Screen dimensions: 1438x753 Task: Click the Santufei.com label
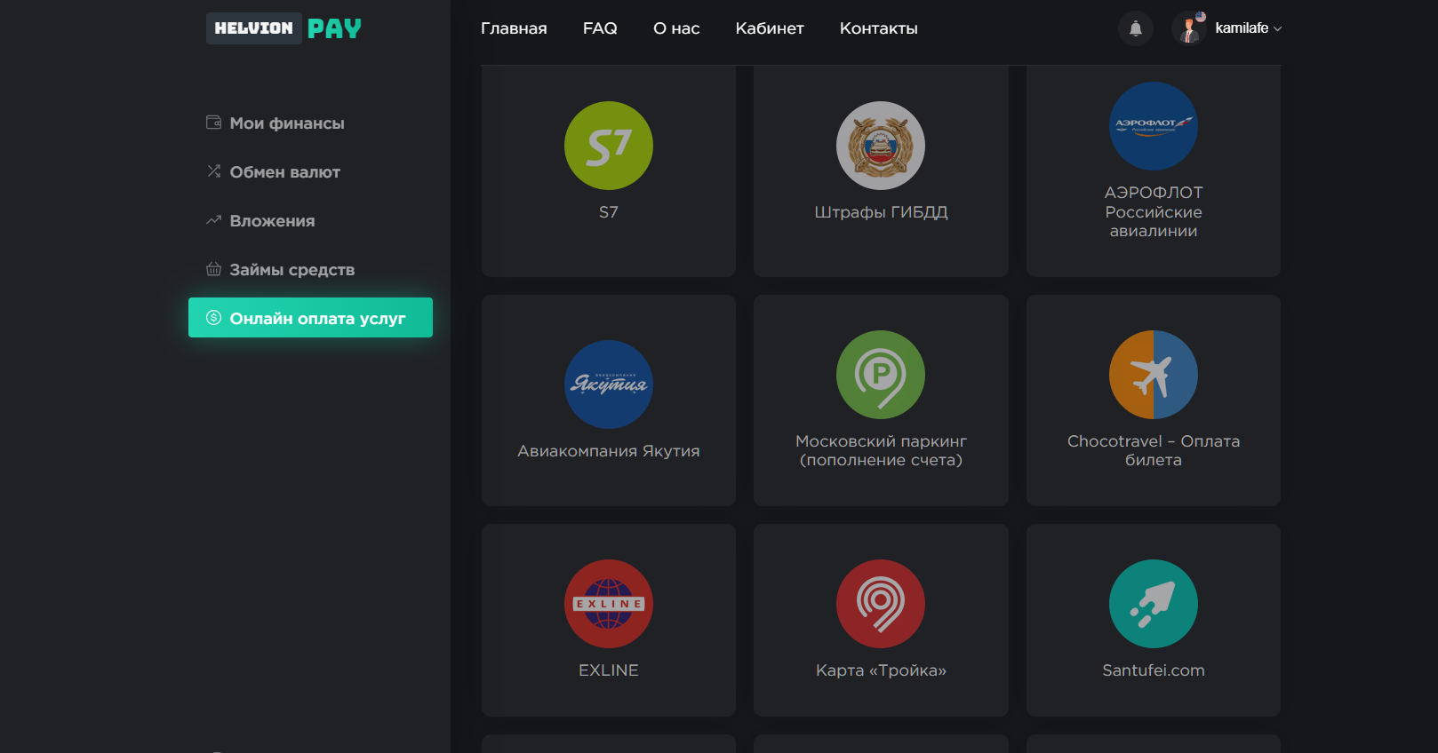pyautogui.click(x=1154, y=670)
